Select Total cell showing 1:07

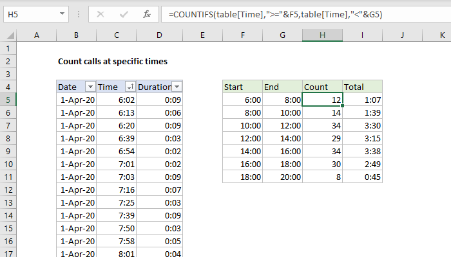(x=362, y=100)
